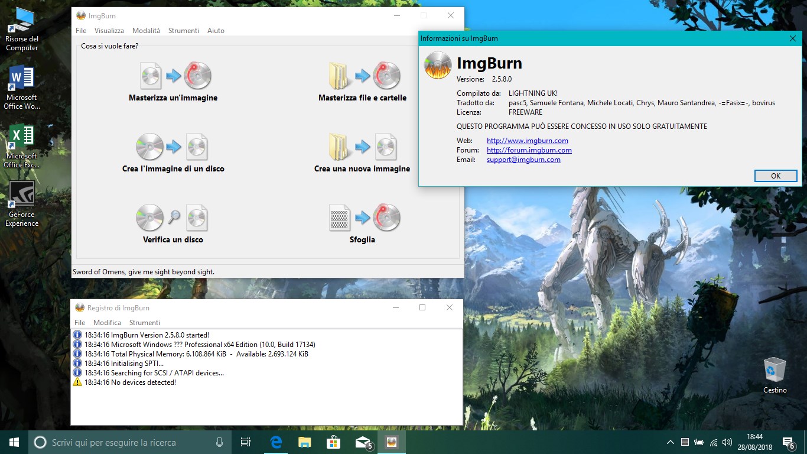Open File menu in ImgBurn main window
807x454 pixels.
point(81,31)
